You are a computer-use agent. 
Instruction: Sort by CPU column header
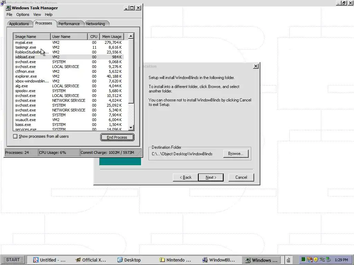click(94, 37)
